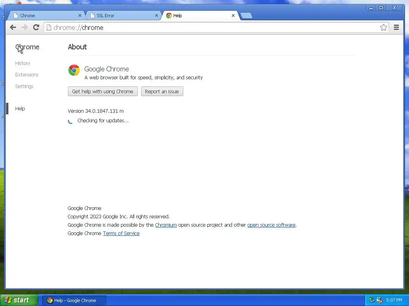Click the Report an issue button
This screenshot has height=306, width=409.
click(x=162, y=91)
